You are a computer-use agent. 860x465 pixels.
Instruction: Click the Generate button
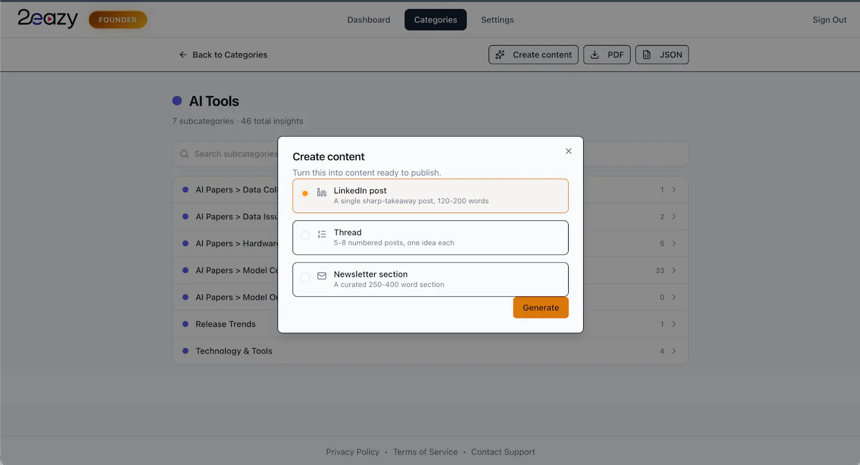coord(541,308)
